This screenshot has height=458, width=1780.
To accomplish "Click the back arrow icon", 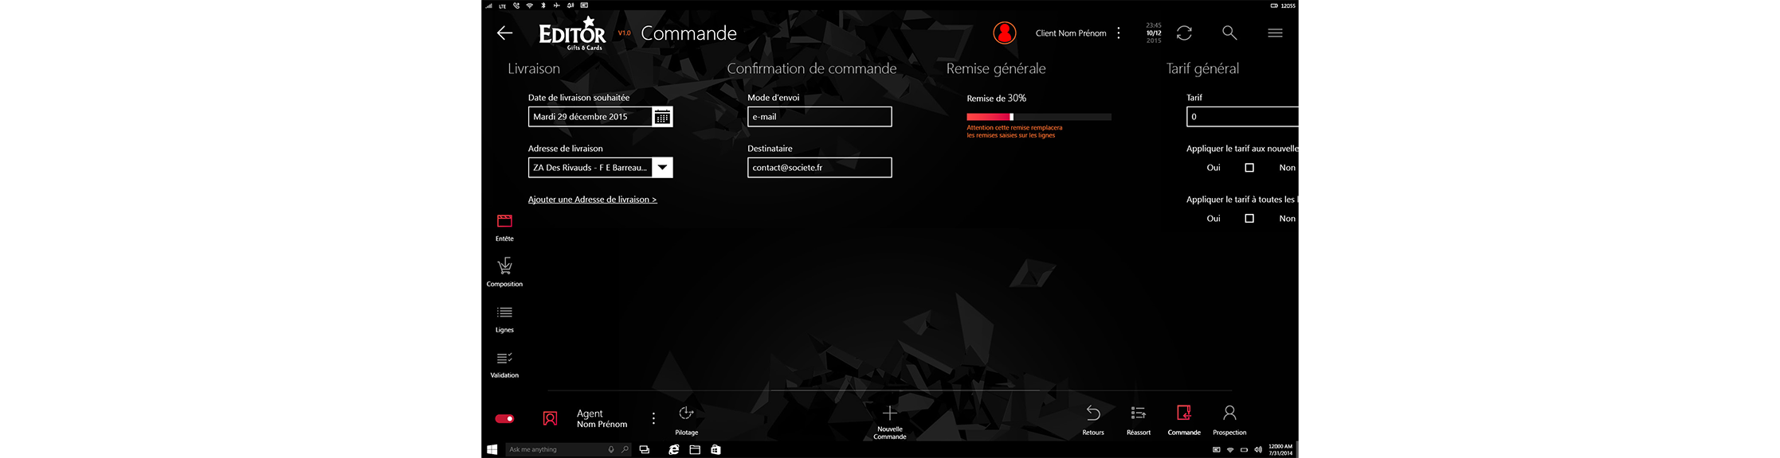I will 504,33.
